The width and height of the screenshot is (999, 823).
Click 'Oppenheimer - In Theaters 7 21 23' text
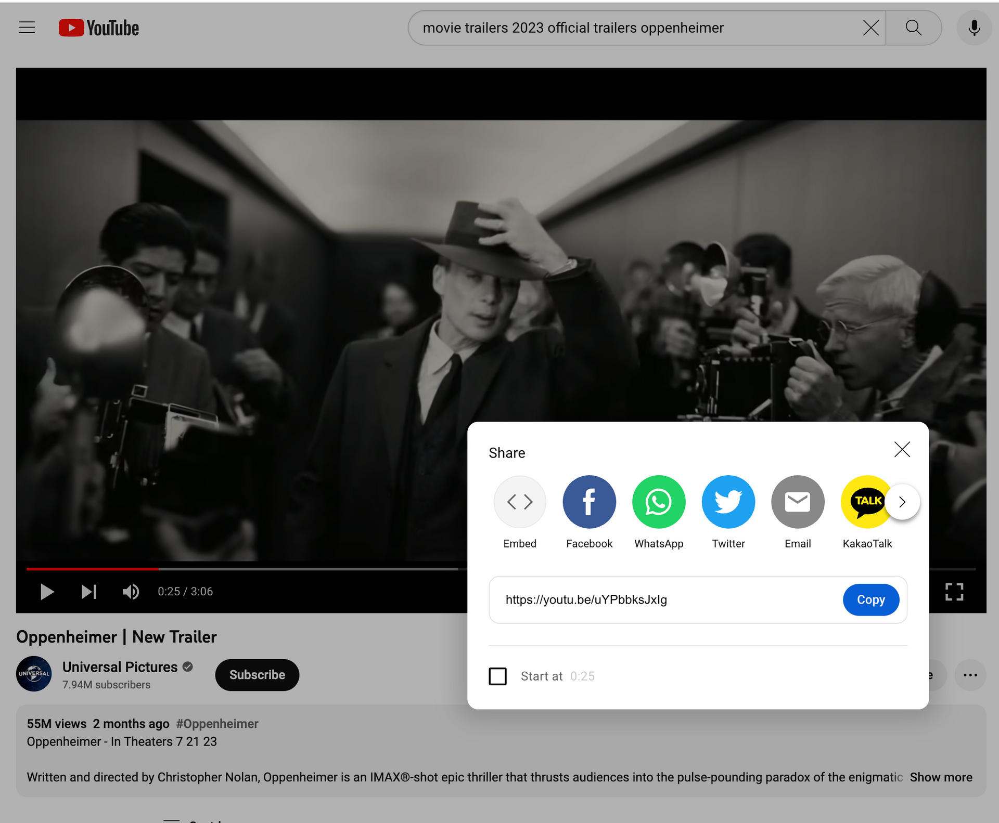tap(122, 741)
